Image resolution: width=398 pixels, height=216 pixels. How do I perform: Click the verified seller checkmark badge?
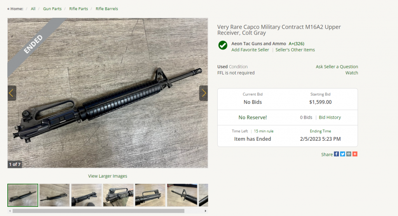click(x=223, y=45)
